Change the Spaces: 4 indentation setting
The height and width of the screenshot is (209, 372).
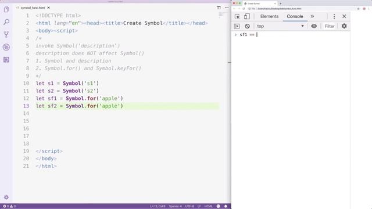175,206
